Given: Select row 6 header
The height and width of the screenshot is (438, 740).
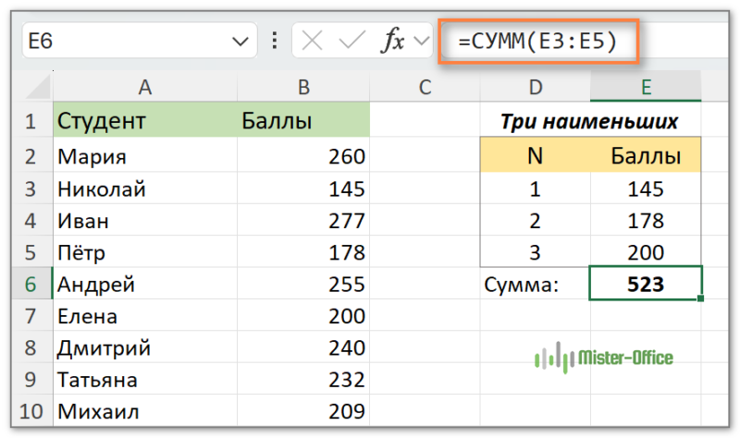Looking at the screenshot, I should (30, 285).
